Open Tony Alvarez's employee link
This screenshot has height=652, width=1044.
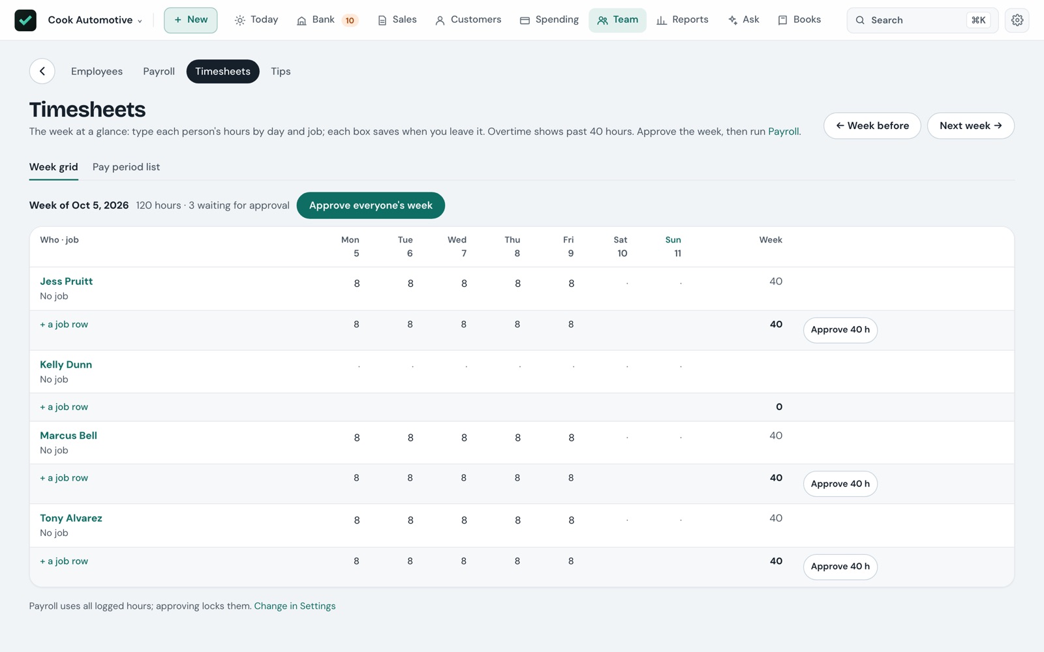[71, 518]
